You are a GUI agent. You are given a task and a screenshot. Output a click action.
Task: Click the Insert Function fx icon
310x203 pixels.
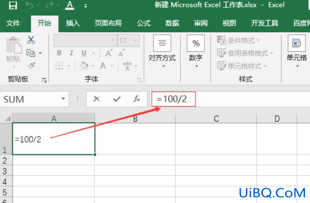(137, 99)
